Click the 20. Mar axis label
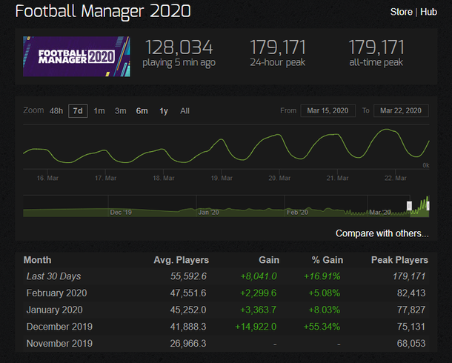Image resolution: width=452 pixels, height=363 pixels. (279, 178)
